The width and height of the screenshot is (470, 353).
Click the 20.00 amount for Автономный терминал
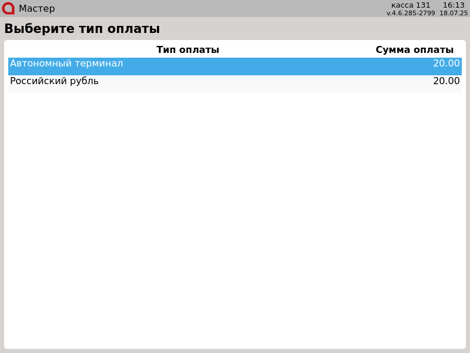pos(446,64)
